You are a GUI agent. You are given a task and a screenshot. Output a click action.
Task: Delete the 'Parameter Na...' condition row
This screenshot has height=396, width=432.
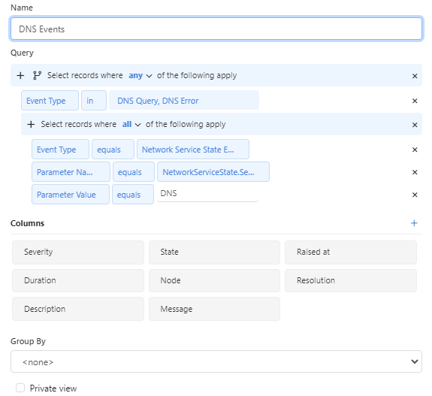(x=415, y=173)
